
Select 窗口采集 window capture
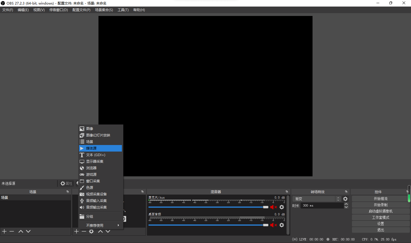(100, 181)
